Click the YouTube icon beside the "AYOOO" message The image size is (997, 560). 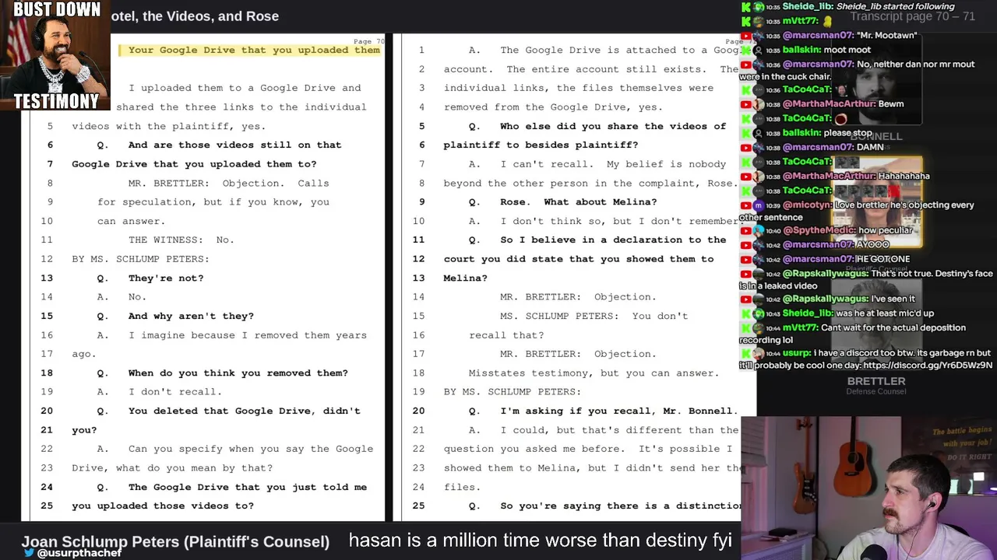point(745,245)
